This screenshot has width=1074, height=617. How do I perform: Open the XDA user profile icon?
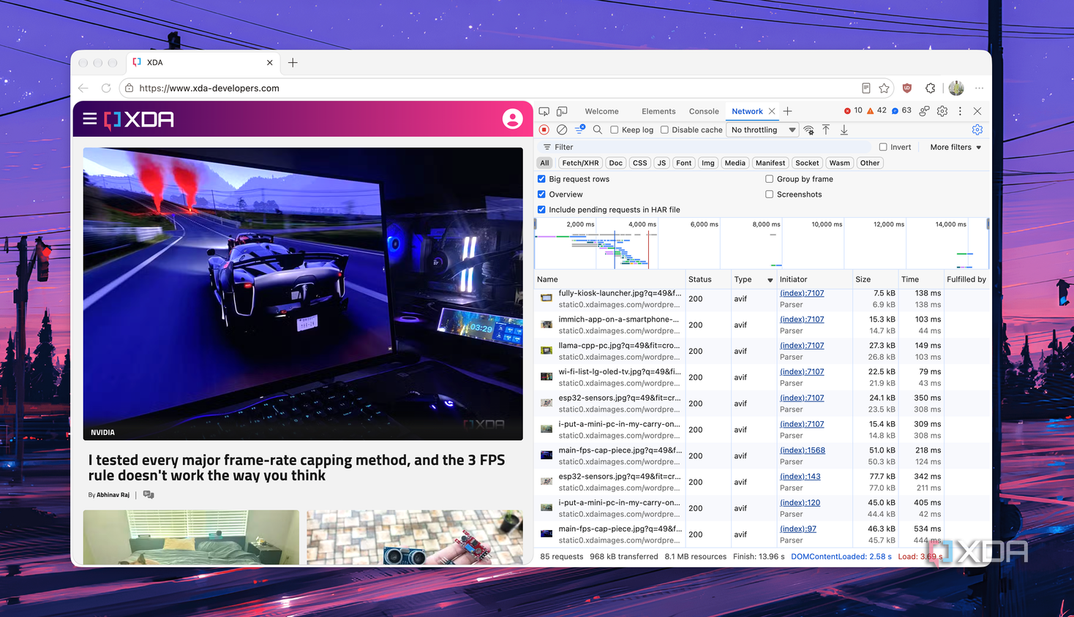point(513,119)
